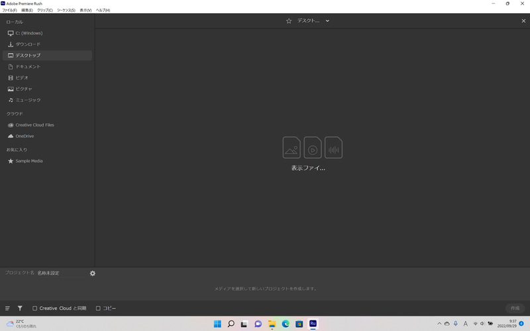This screenshot has height=331, width=530.
Task: Click the Premiere Rush taskbar icon
Action: (x=313, y=324)
